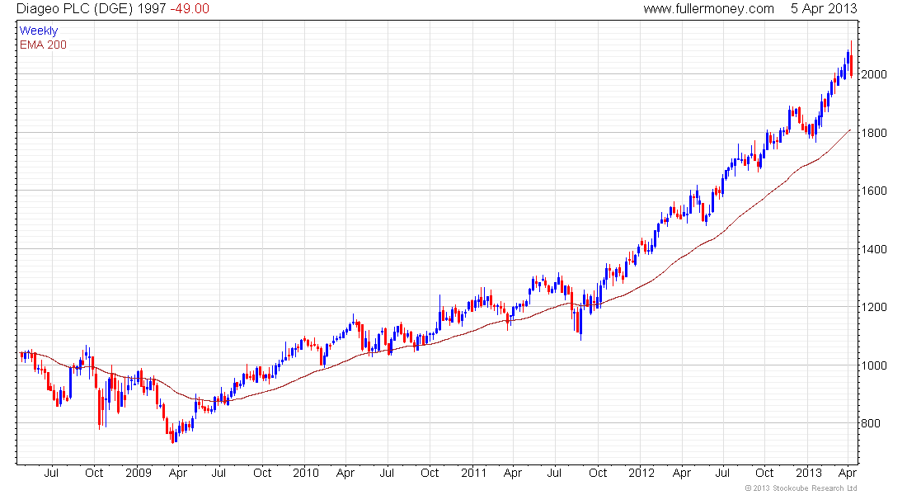Click the 2011 year label on time axis
The image size is (907, 495).
pos(474,473)
